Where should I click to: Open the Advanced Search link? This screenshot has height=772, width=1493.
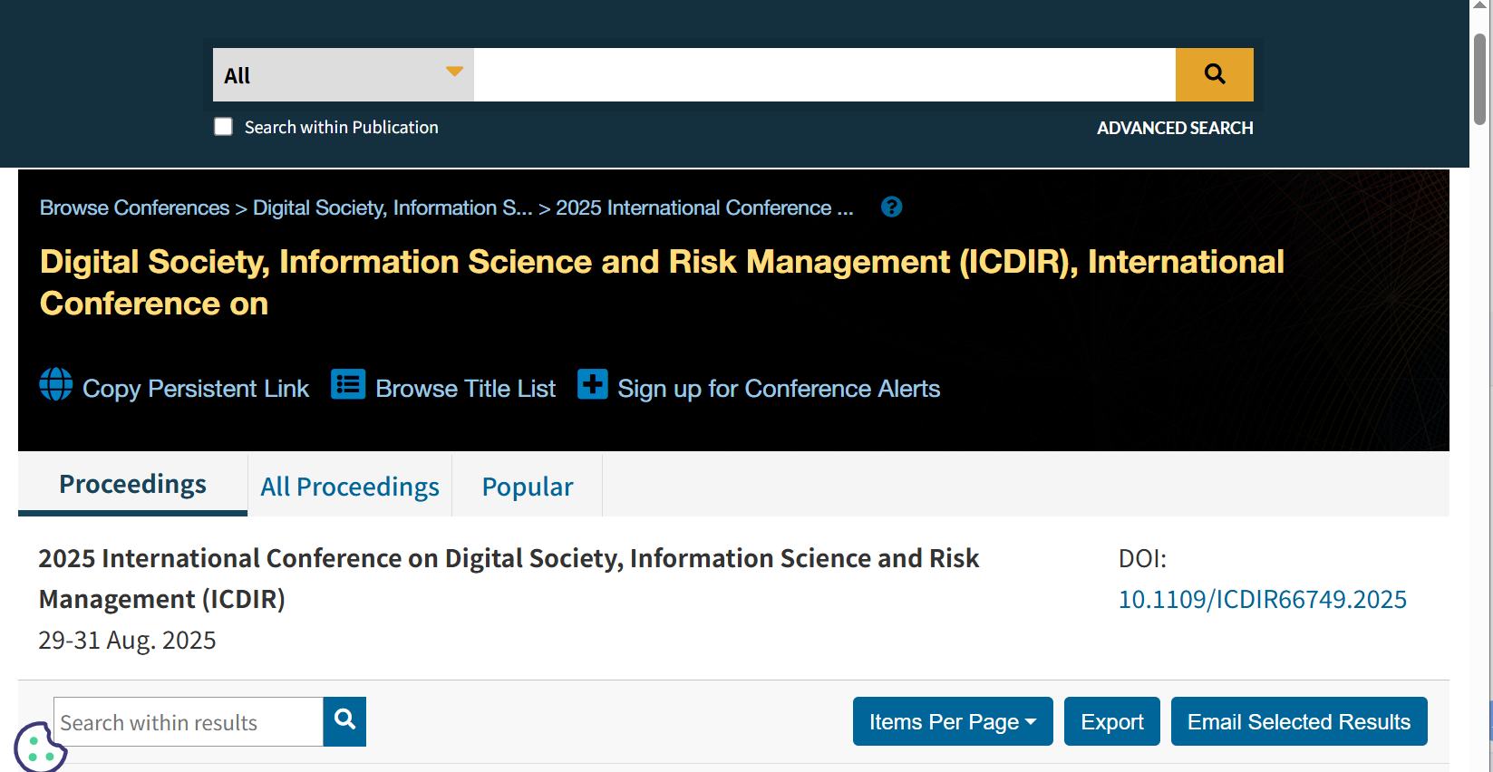(x=1175, y=128)
